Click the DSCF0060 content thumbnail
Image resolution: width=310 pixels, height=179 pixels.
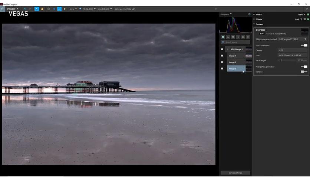[x=304, y=32]
